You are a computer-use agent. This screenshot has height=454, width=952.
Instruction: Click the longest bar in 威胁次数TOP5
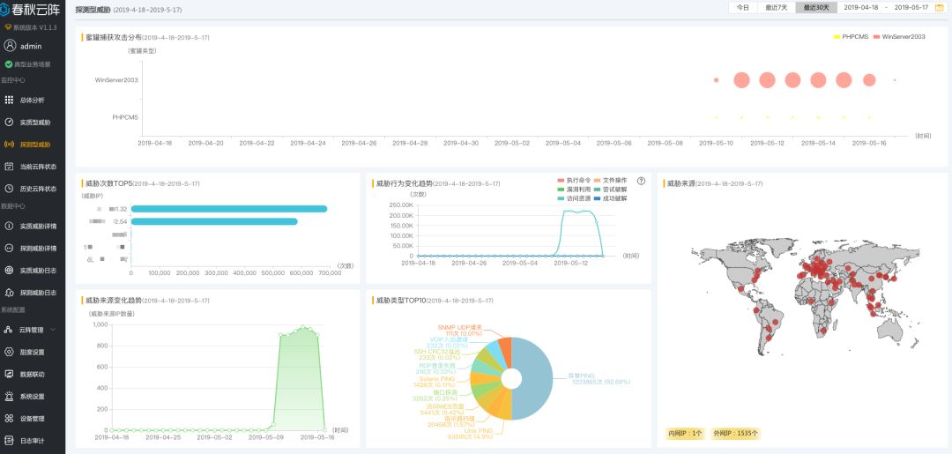coord(229,209)
